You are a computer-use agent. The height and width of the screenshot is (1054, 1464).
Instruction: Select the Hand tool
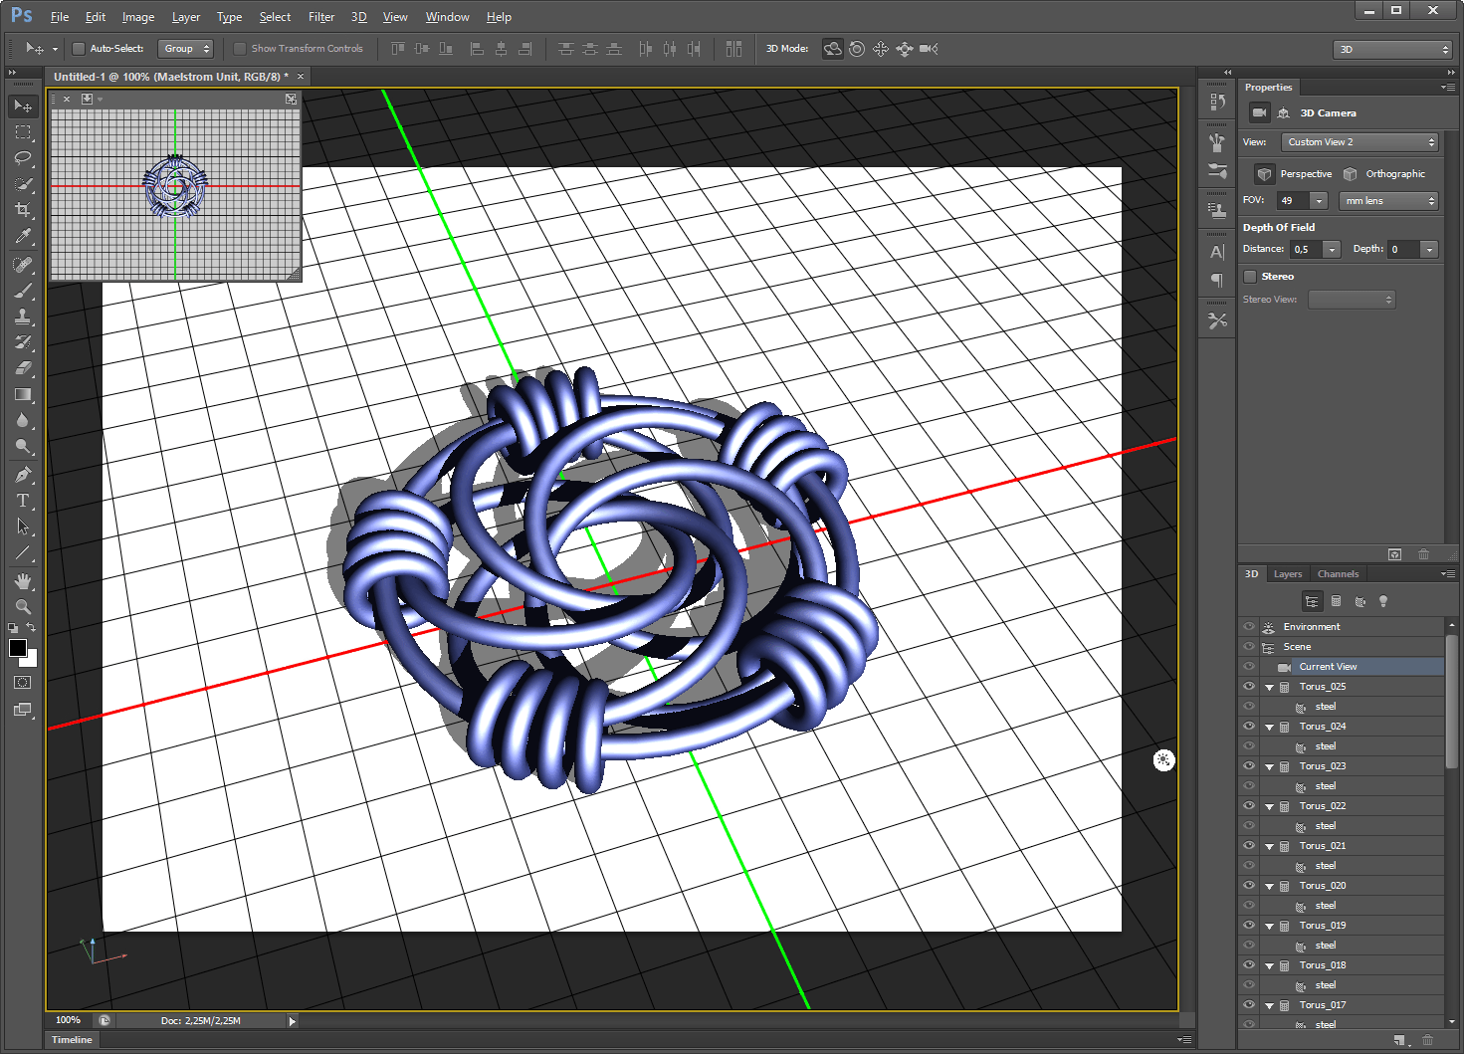click(23, 581)
